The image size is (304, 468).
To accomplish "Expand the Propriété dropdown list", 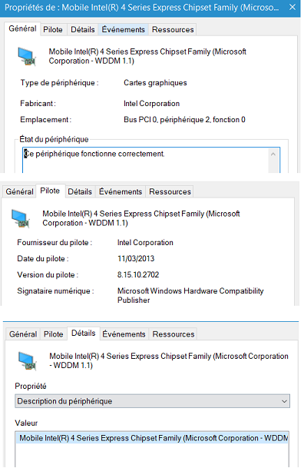I will pyautogui.click(x=152, y=401).
